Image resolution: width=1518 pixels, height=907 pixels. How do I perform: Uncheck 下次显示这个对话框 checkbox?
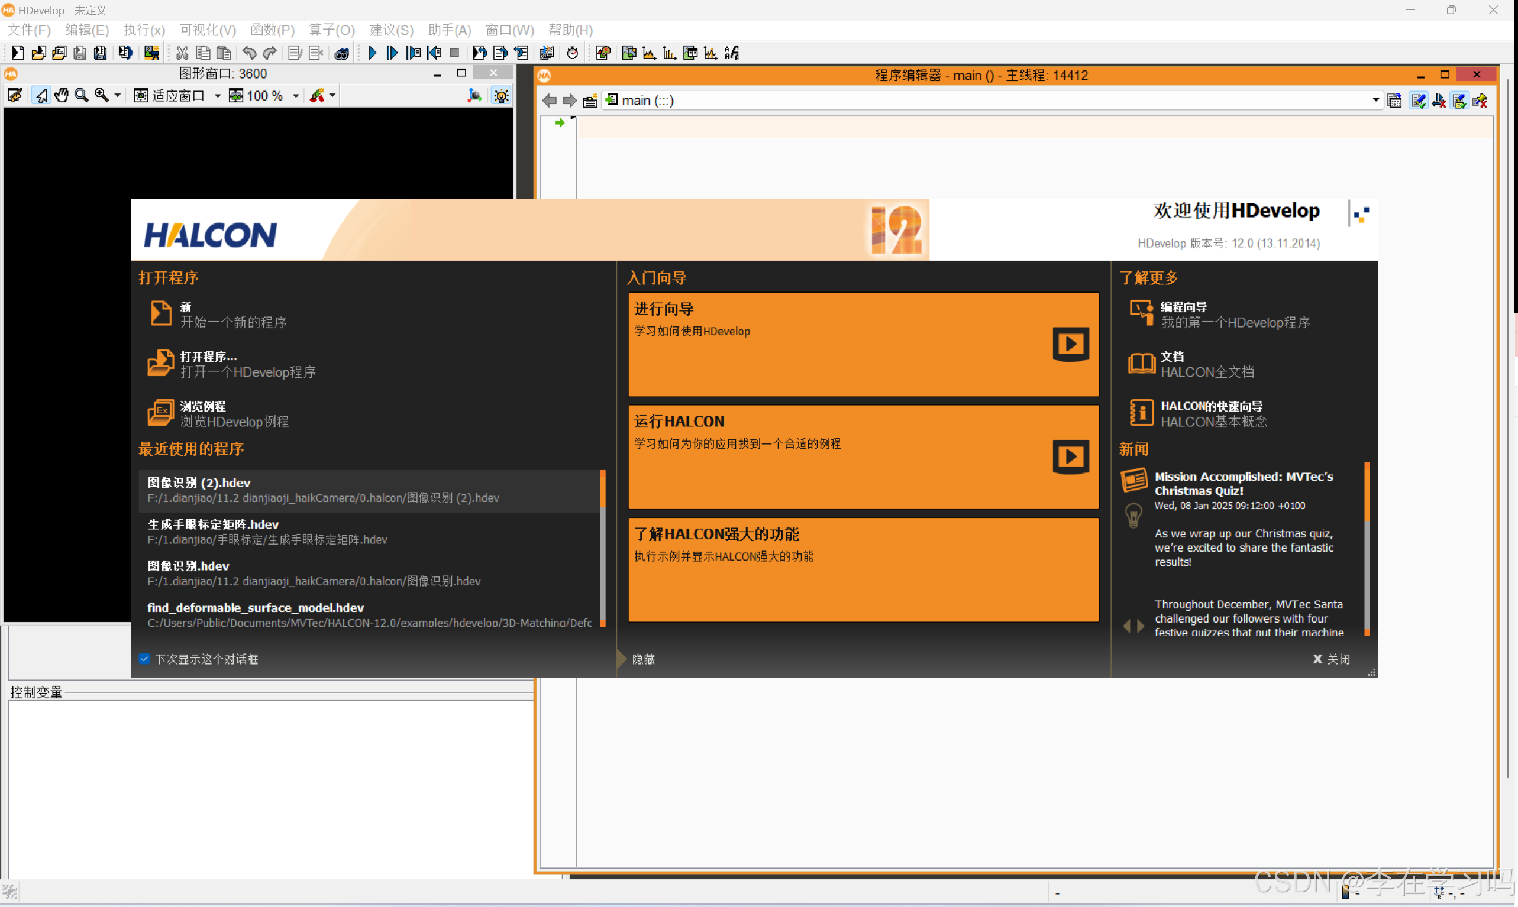(145, 659)
